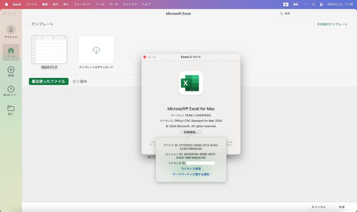The width and height of the screenshot is (357, 212).
Task: Click the Open (開く) folder icon
Action: tap(11, 108)
